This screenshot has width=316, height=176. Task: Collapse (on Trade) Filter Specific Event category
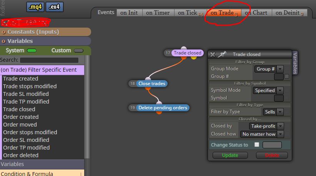coord(42,70)
